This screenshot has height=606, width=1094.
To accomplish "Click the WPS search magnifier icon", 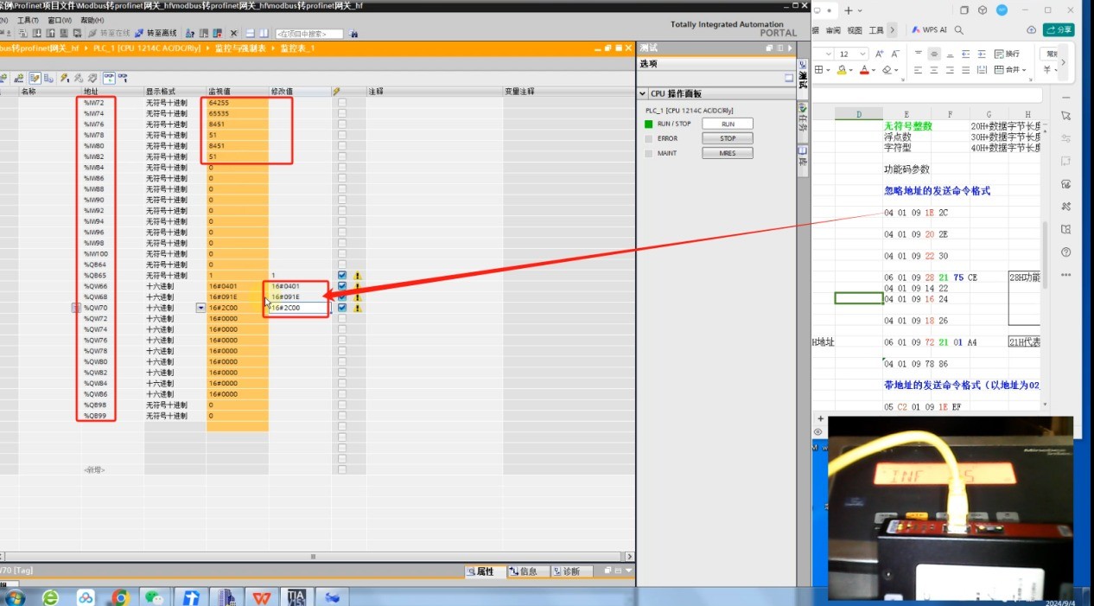I will pyautogui.click(x=959, y=29).
